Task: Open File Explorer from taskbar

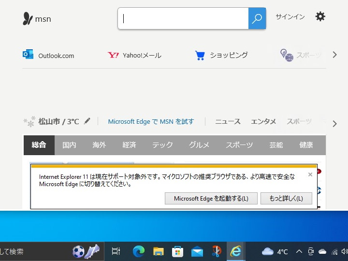Action: [x=158, y=251]
